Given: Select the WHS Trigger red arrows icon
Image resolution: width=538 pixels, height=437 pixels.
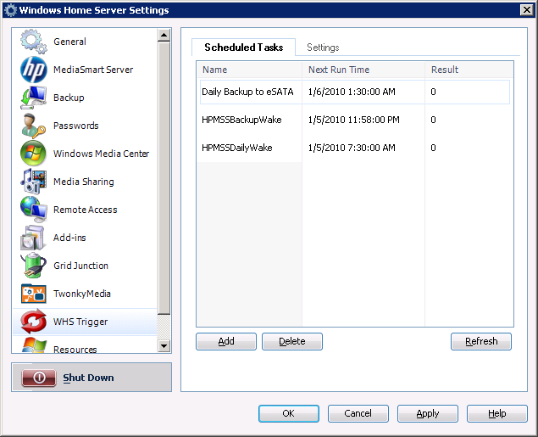Looking at the screenshot, I should [x=33, y=322].
